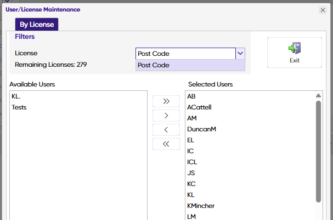Select user JS in Selected Users

[x=191, y=173]
